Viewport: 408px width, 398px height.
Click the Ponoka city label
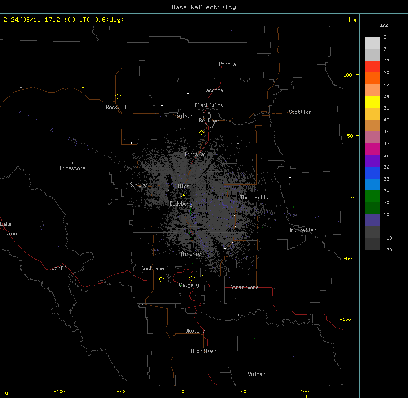(x=227, y=64)
